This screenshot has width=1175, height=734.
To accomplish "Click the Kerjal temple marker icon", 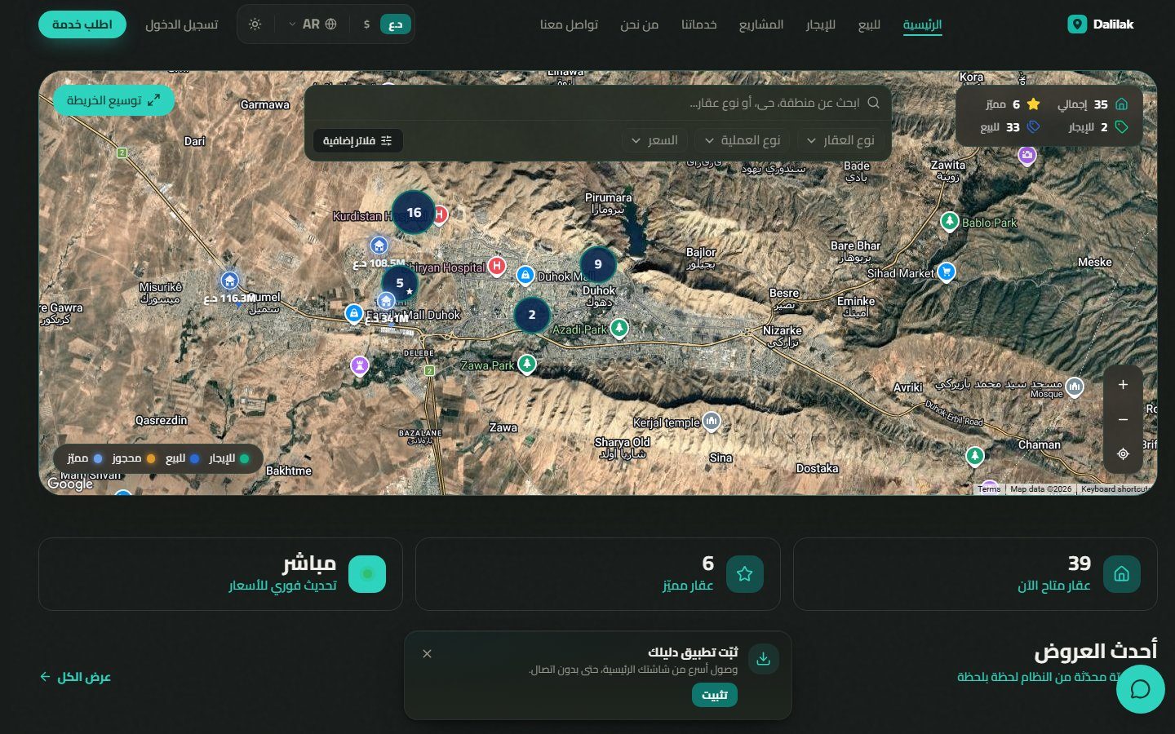I will point(712,421).
